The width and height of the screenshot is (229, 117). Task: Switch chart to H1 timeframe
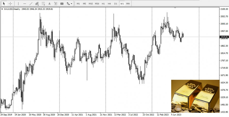103,4
